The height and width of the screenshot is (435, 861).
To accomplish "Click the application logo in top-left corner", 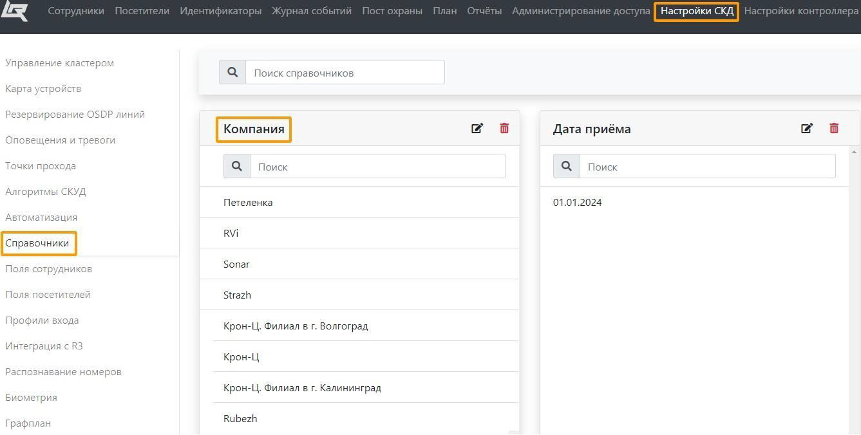I will [x=14, y=11].
